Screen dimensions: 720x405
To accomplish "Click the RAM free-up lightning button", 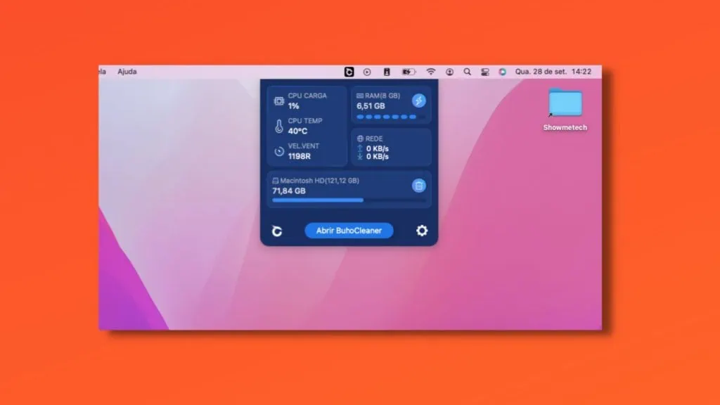I will click(419, 101).
